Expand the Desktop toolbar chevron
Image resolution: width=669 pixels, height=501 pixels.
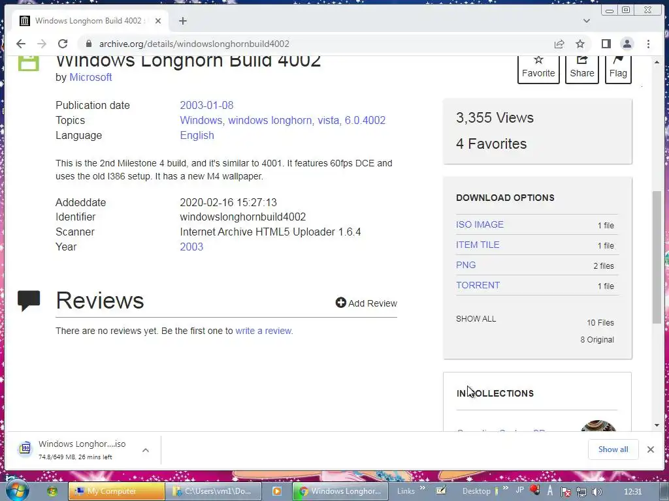505,488
